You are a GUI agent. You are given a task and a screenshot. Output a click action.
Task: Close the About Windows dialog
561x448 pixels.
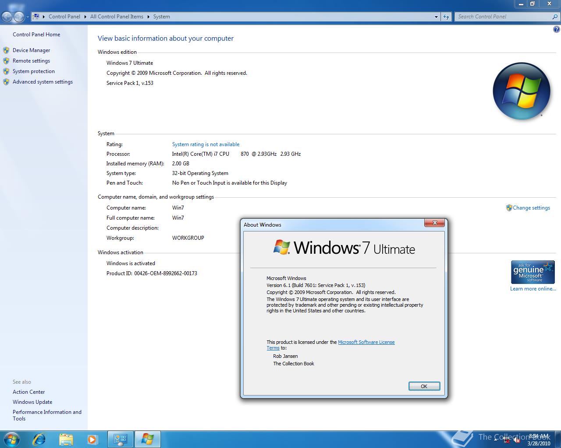pyautogui.click(x=435, y=223)
